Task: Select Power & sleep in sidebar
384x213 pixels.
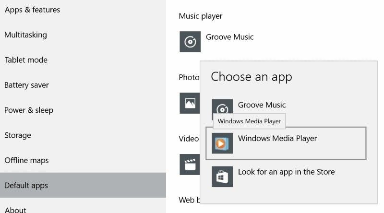Action: pos(28,110)
